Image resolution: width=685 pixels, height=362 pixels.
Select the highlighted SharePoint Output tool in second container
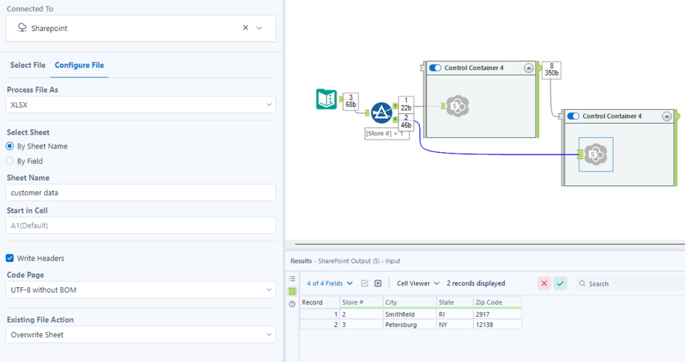point(596,154)
